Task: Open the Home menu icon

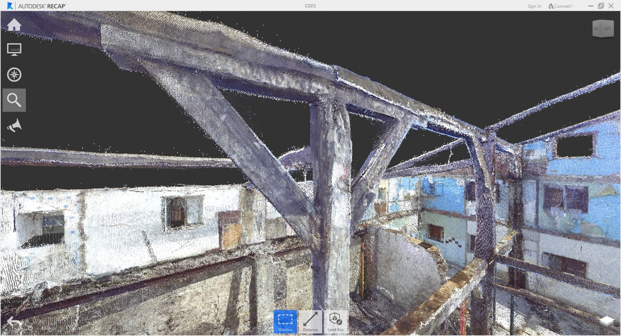Action: (14, 24)
